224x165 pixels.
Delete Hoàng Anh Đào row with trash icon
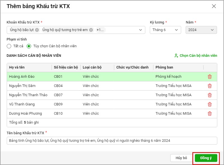coord(209,77)
